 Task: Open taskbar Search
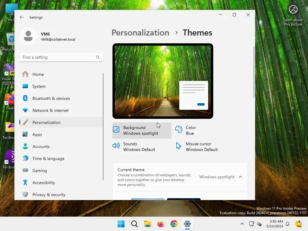click(x=134, y=224)
